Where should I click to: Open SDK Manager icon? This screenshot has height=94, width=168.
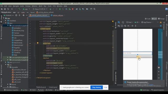point(83,9)
